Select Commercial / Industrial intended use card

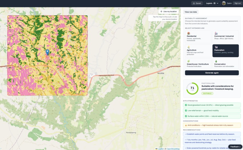(226, 37)
